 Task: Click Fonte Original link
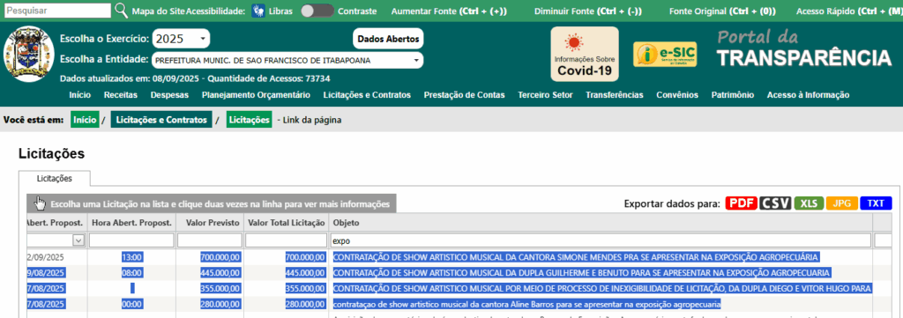[x=722, y=11]
